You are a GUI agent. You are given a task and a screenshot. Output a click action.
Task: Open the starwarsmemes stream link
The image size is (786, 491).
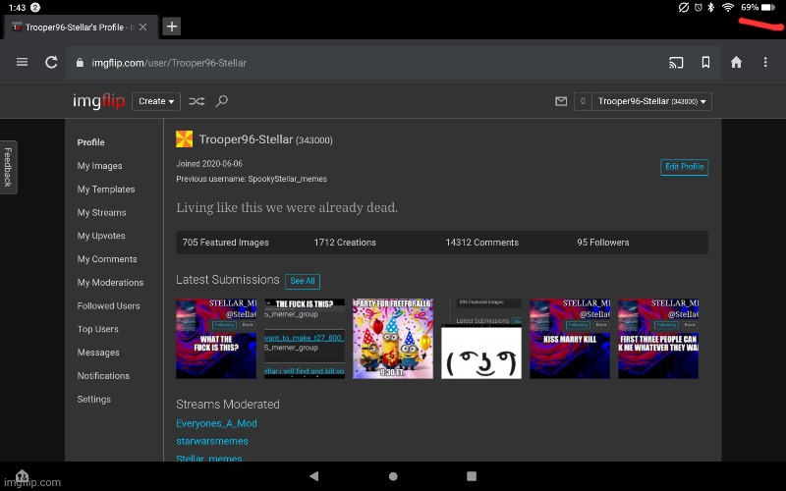tap(212, 441)
